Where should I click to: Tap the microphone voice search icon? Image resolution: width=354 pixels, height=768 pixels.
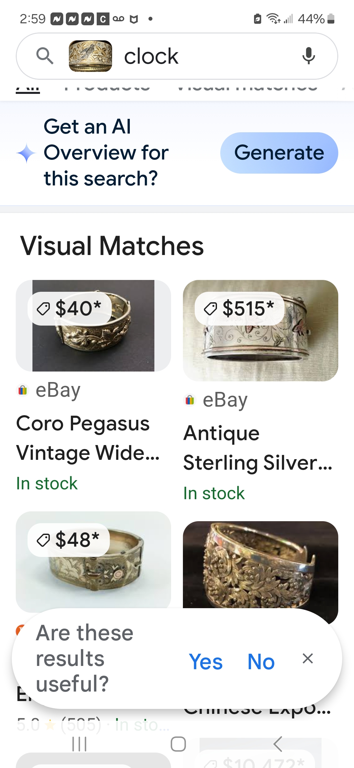tap(308, 56)
